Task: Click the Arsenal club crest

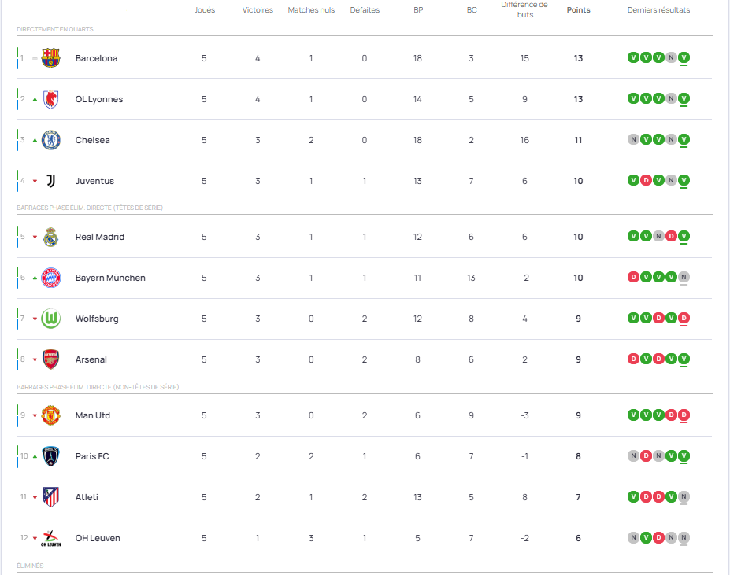Action: click(50, 359)
